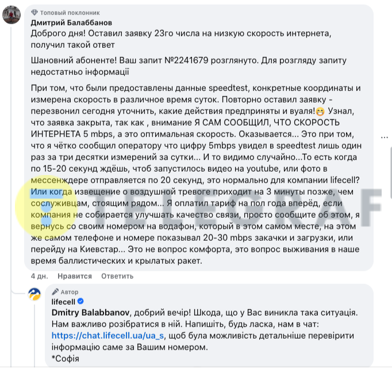The image size is (392, 372).
Task: Open the chat.lifecell.ua/ua_s link
Action: pyautogui.click(x=107, y=336)
